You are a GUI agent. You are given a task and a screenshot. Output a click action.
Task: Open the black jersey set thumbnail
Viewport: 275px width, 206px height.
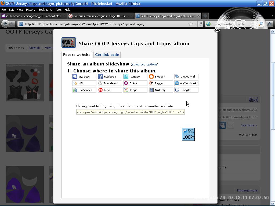pos(25,83)
